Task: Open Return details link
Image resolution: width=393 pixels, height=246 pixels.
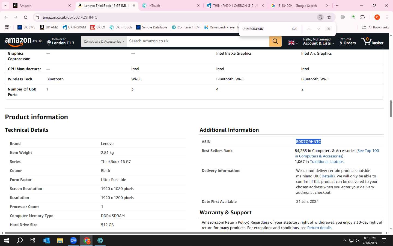Action: pyautogui.click(x=319, y=228)
